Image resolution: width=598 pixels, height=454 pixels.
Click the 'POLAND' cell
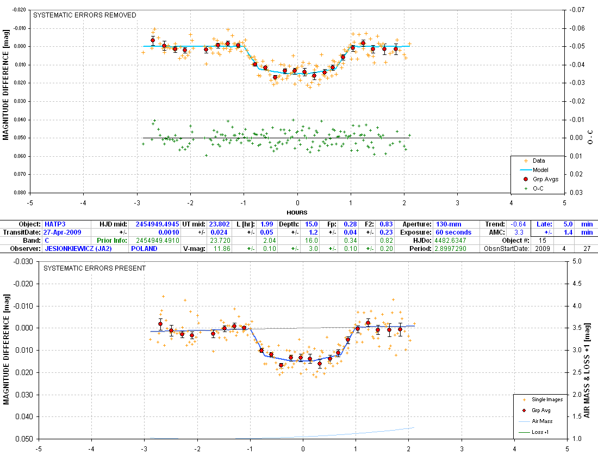pyautogui.click(x=144, y=248)
